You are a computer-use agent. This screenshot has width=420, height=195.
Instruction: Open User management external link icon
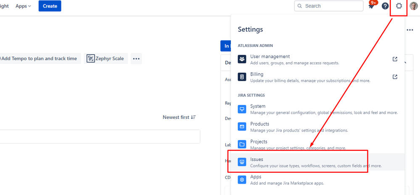pyautogui.click(x=395, y=59)
